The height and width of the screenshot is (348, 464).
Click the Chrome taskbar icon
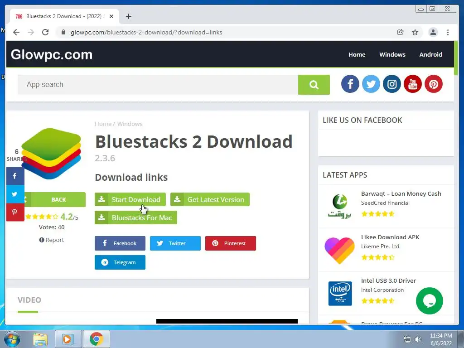(x=96, y=339)
